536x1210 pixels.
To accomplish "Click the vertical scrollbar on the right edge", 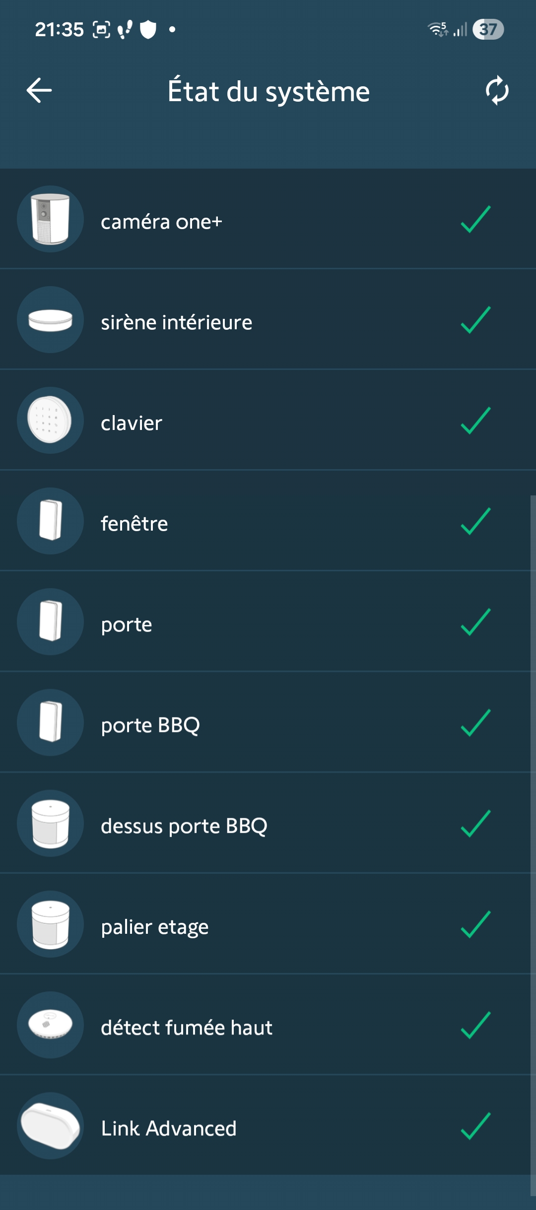I will [x=533, y=843].
